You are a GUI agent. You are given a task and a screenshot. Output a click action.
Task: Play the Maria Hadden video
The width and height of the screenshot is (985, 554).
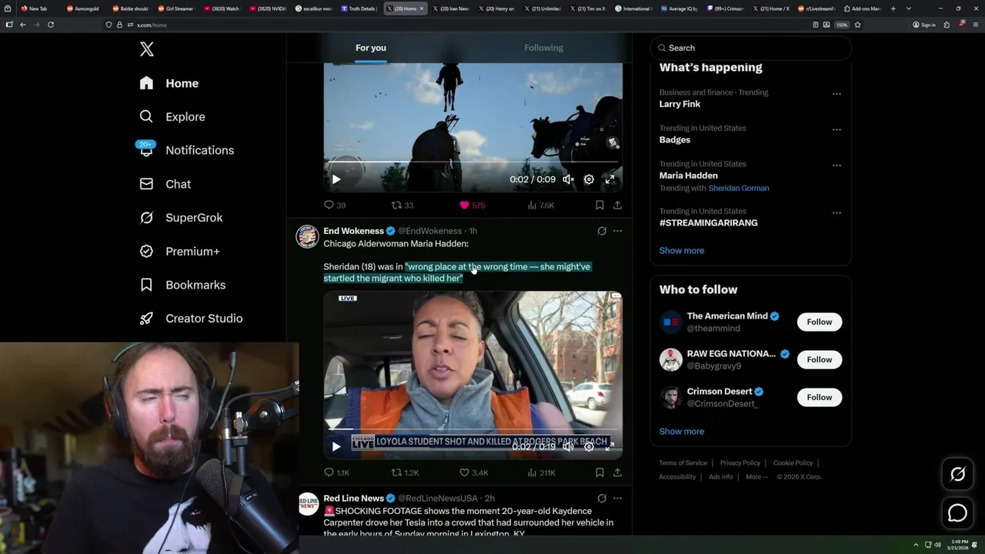click(x=336, y=446)
